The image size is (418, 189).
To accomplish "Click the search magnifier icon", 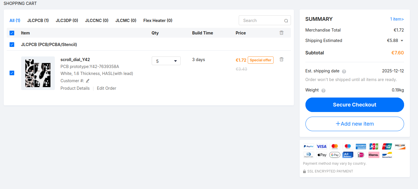I will 286,21.
